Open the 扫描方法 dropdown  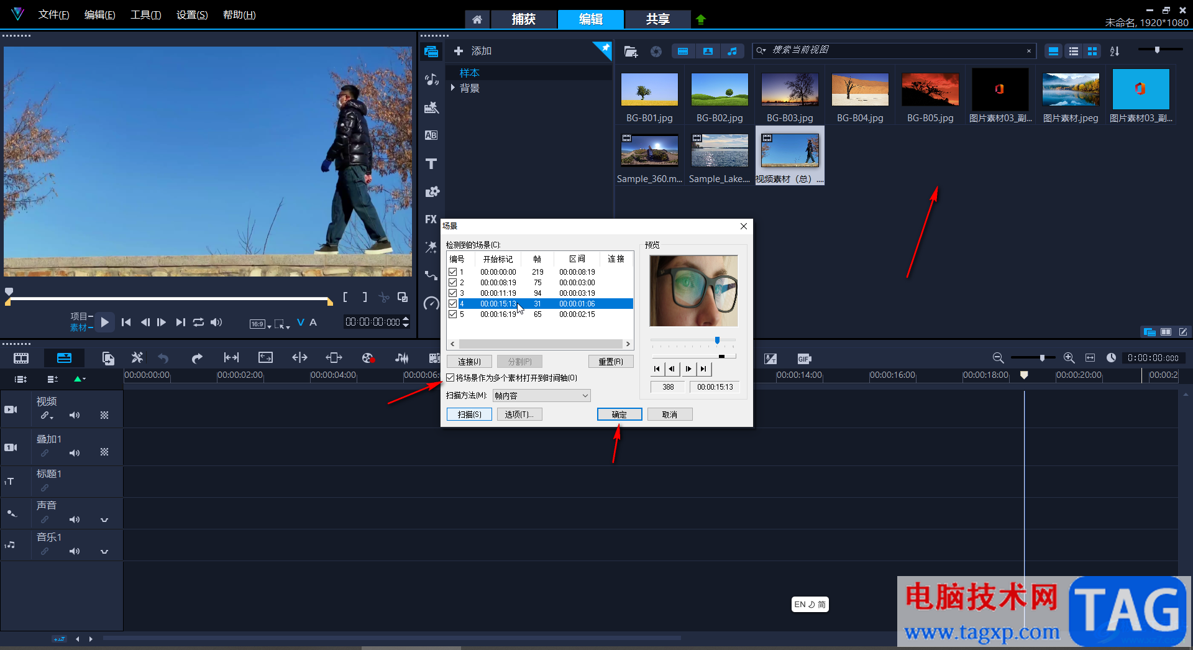point(541,396)
